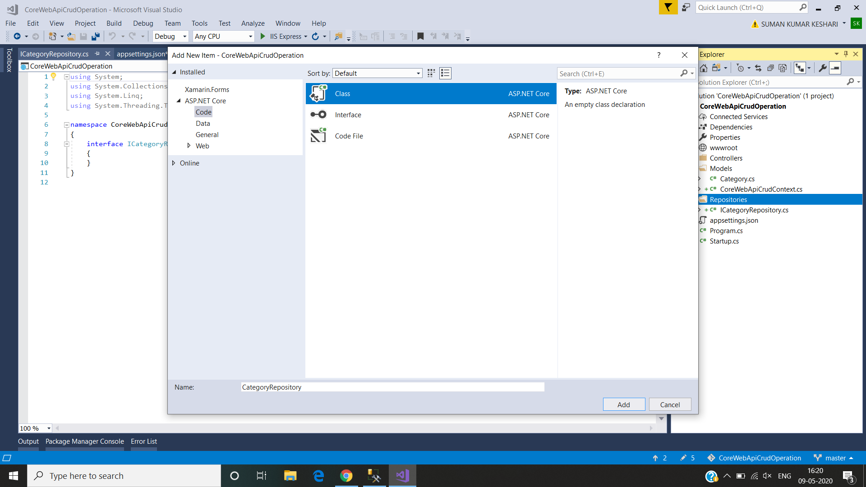Select the General category in tree
Image resolution: width=866 pixels, height=487 pixels.
click(207, 135)
